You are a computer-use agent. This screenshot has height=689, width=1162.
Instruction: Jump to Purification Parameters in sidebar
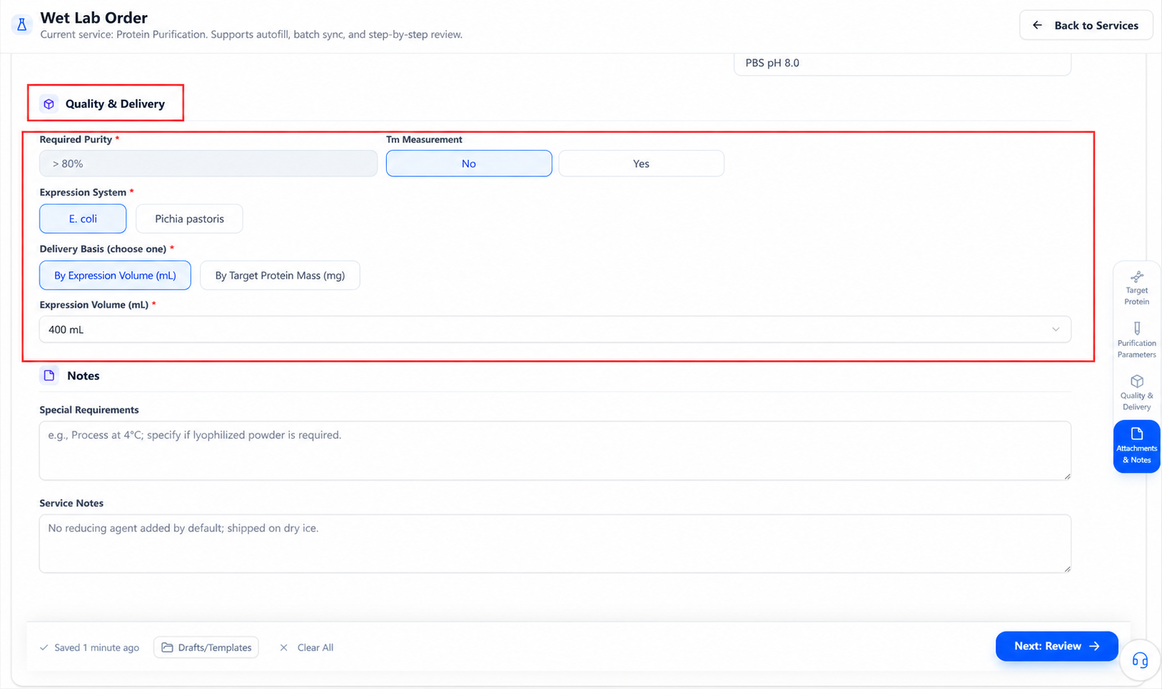1136,340
